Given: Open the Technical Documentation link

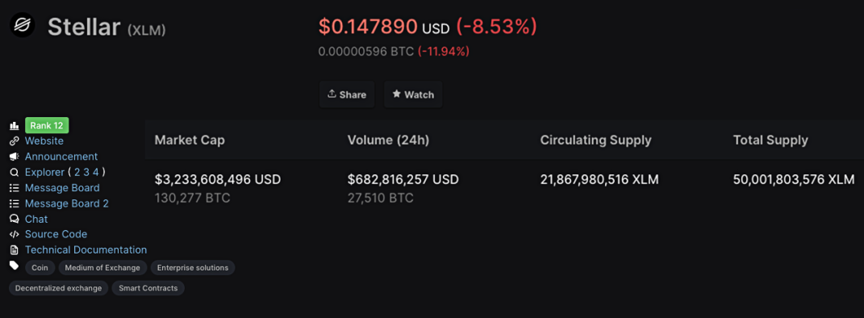Looking at the screenshot, I should click(x=86, y=249).
